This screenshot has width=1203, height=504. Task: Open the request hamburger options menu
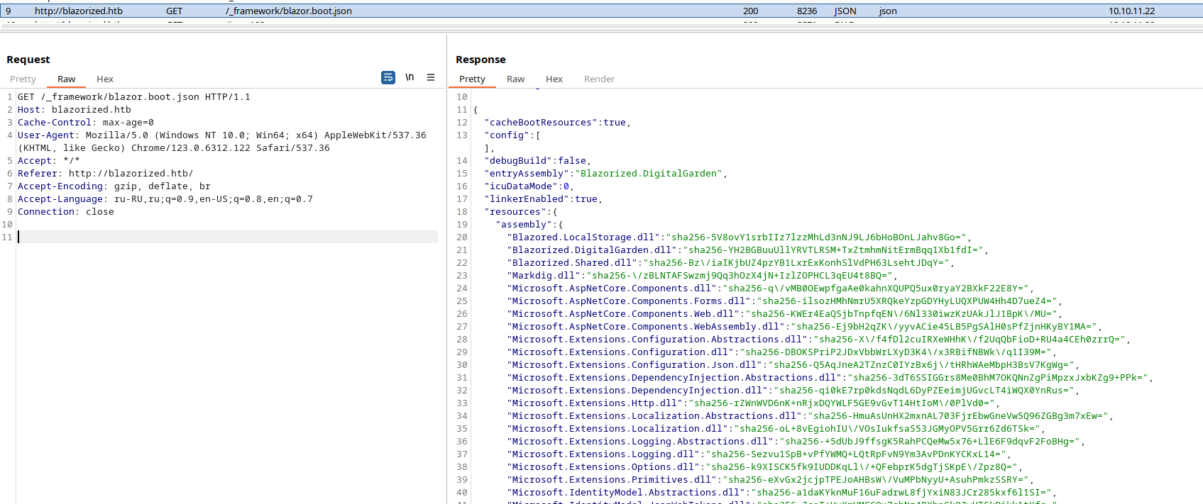coord(431,77)
